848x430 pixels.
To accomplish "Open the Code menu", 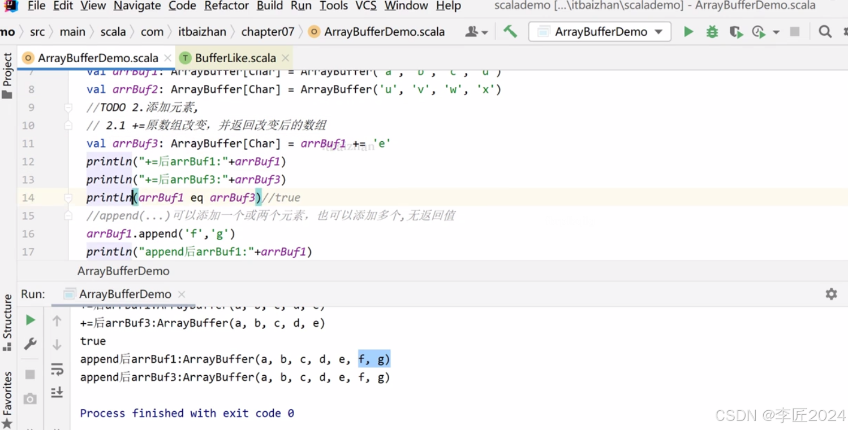I will [x=182, y=6].
